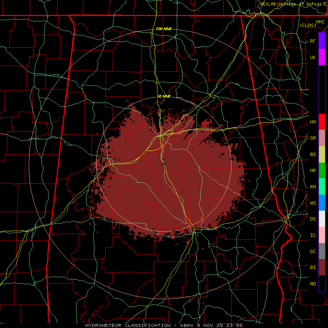Click the IC light pink legend swatch
Image resolution: width=328 pixels, height=328 pixels.
[322, 235]
